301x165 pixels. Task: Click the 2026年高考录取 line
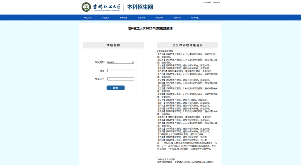166,51
